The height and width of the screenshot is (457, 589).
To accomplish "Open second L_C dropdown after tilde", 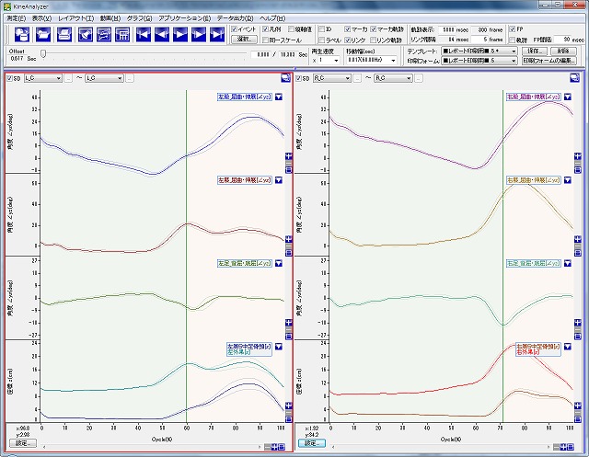I will tap(104, 78).
